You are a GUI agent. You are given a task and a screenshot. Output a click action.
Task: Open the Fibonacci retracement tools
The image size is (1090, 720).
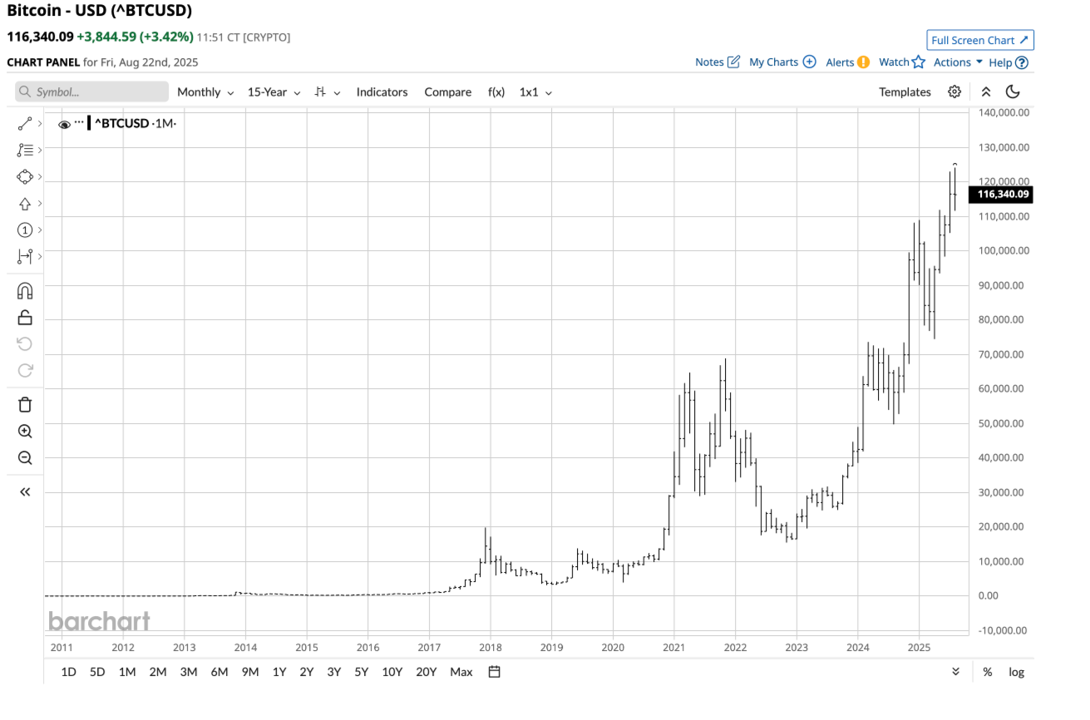point(25,150)
